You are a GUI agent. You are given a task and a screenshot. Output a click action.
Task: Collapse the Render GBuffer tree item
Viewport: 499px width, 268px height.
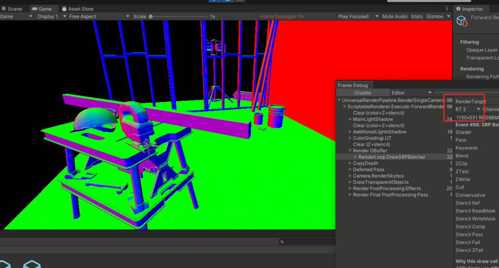coord(350,151)
